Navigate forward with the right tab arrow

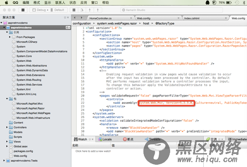coord(81,18)
